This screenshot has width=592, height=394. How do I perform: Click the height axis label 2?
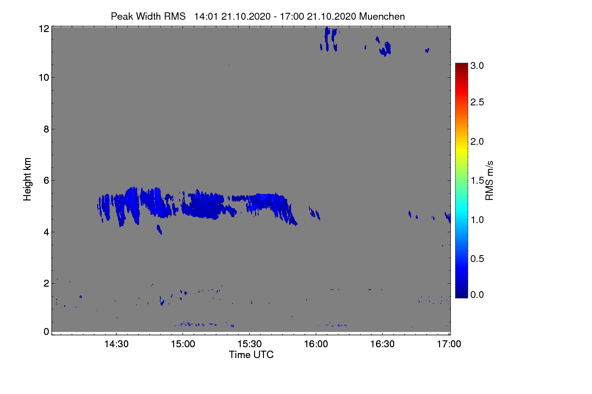point(46,283)
